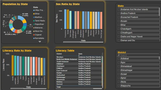Expand the Population legend down arrow

pyautogui.click(x=40, y=42)
